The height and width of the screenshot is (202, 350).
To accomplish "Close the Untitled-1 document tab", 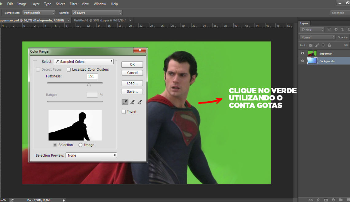I will pyautogui.click(x=130, y=20).
